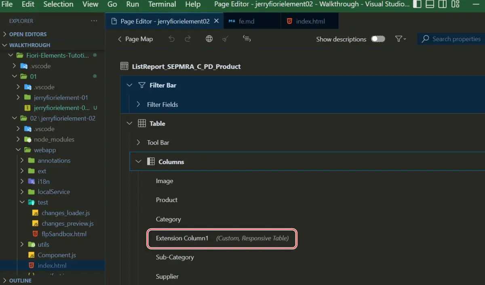Open Explorer more actions ellipsis
The image size is (485, 285).
(94, 21)
